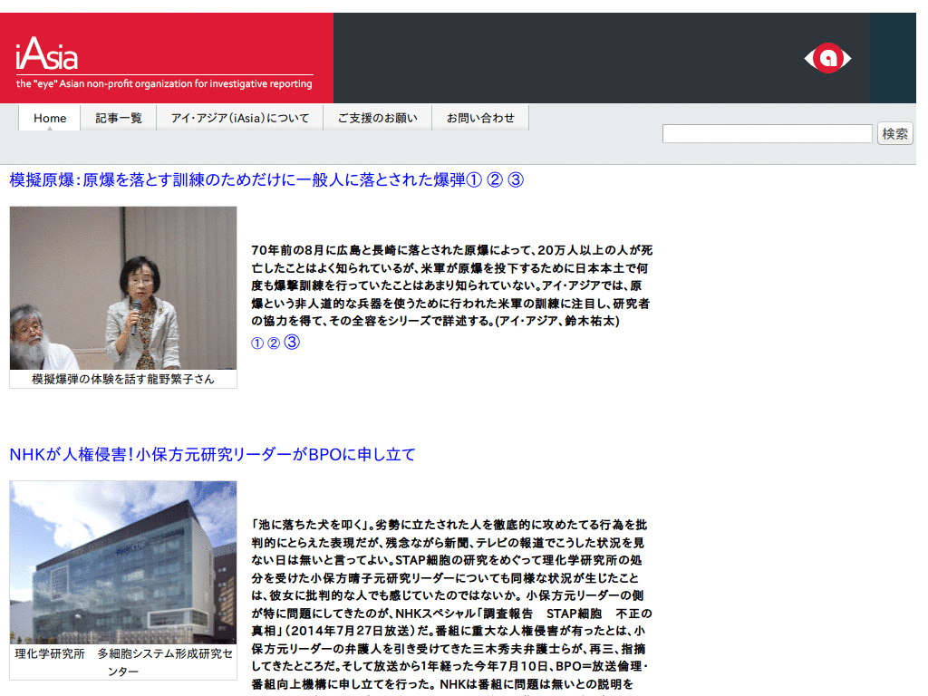The width and height of the screenshot is (928, 696).
Task: Click the summary text beginning 70年前の8月
Action: pos(451,285)
